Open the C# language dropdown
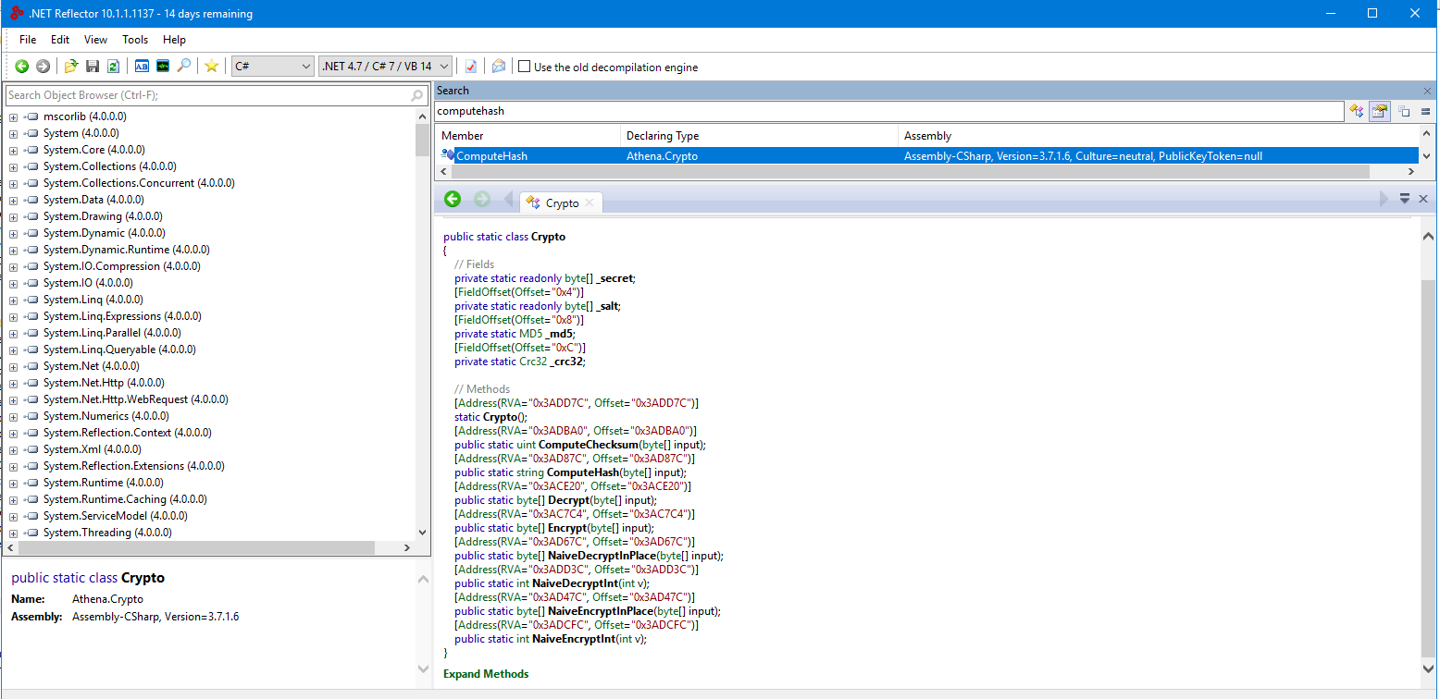The image size is (1440, 699). point(273,67)
